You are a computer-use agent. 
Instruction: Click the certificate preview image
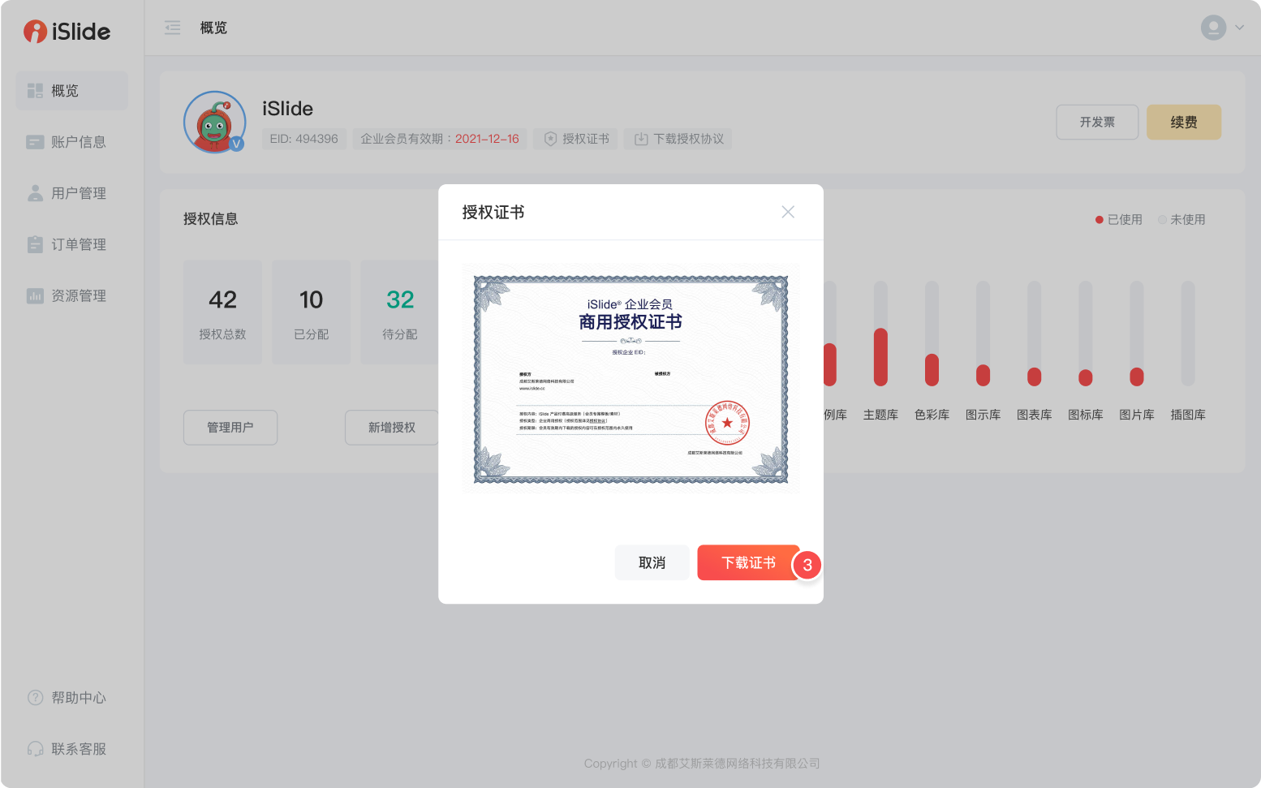630,379
